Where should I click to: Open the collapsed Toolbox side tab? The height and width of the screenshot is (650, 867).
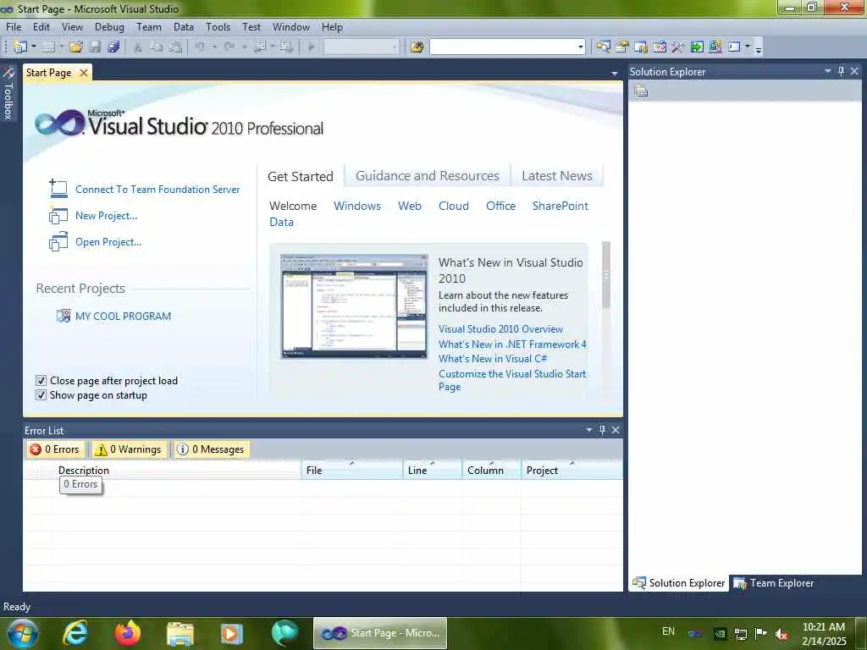8,94
